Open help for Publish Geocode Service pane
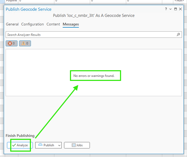This screenshot has height=157, width=187. coord(166,9)
